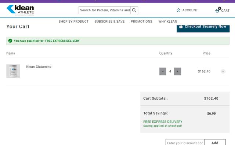Open the Klean Athlete logo homepage

pyautogui.click(x=20, y=10)
